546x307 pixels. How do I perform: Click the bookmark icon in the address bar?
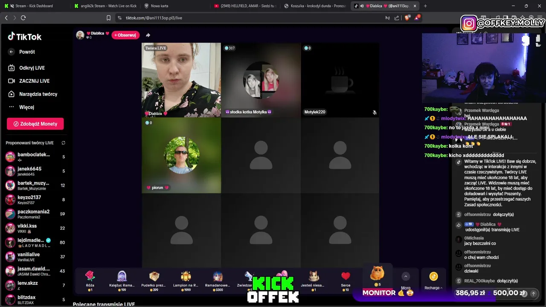108,18
